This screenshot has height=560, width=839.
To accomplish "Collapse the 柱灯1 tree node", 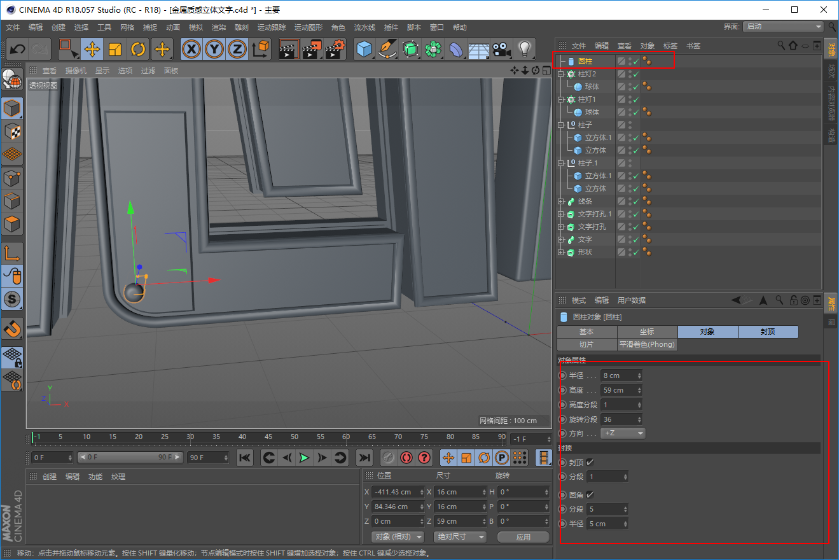I will pyautogui.click(x=561, y=99).
